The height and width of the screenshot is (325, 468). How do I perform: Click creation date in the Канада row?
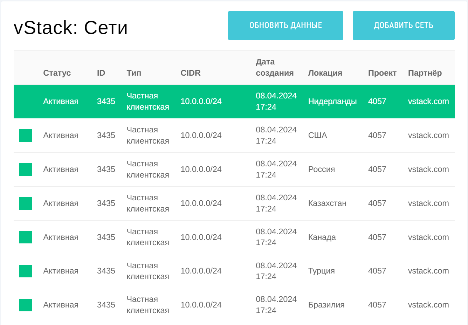(276, 237)
